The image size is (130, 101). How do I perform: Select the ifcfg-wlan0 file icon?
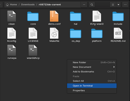[x=97, y=16]
